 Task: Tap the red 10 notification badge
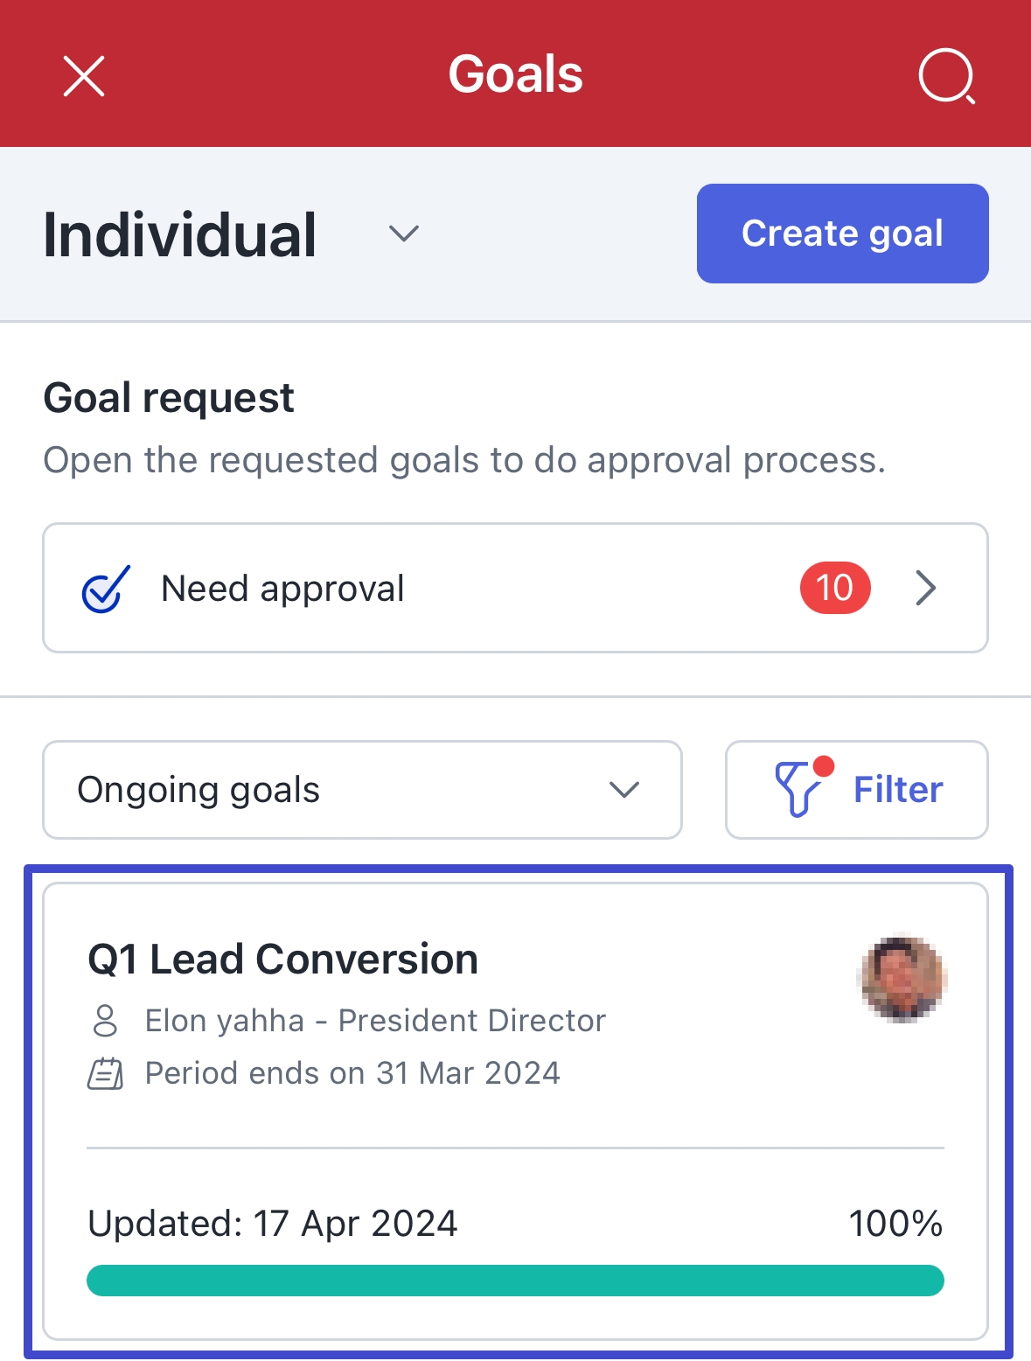click(x=835, y=588)
